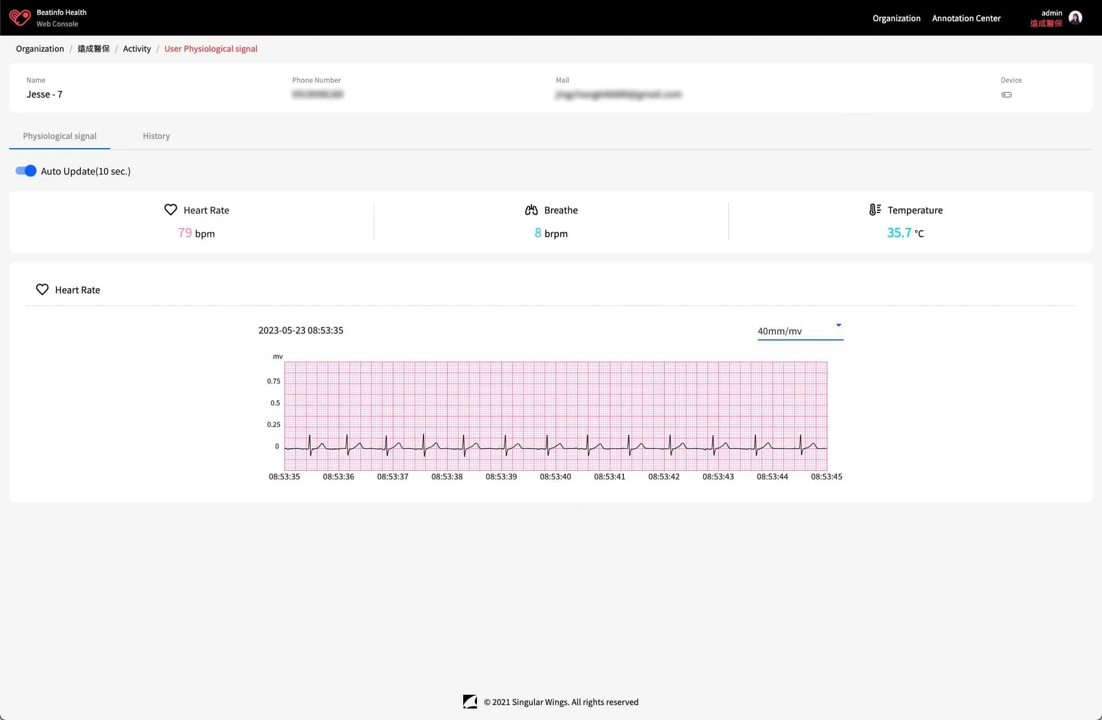This screenshot has width=1102, height=720.
Task: Click the name Jesse - 7
Action: click(x=44, y=94)
